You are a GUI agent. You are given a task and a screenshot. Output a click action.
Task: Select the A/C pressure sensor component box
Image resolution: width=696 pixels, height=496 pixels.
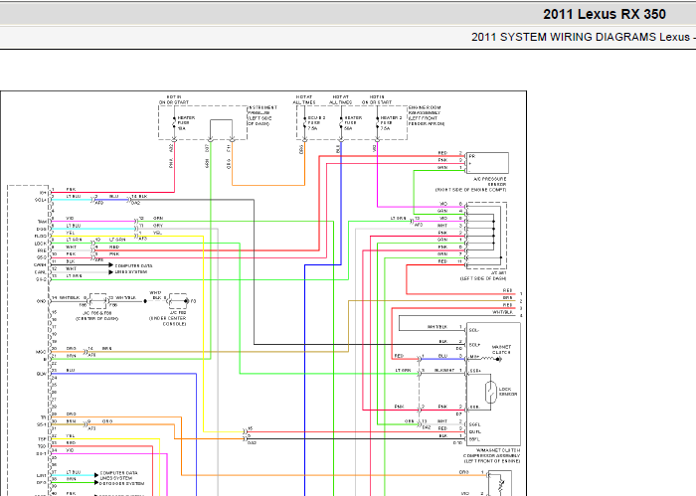click(x=488, y=163)
